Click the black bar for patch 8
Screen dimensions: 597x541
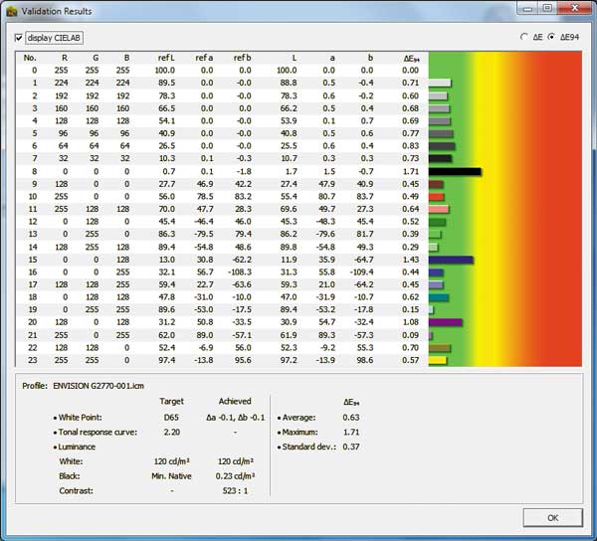(455, 172)
